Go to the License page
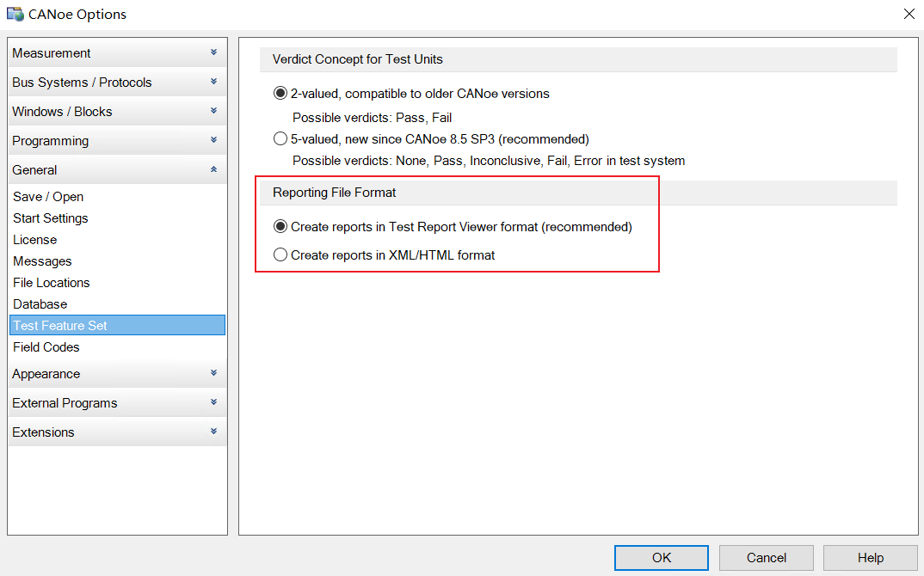Screen dimensions: 924x576 [117, 240]
